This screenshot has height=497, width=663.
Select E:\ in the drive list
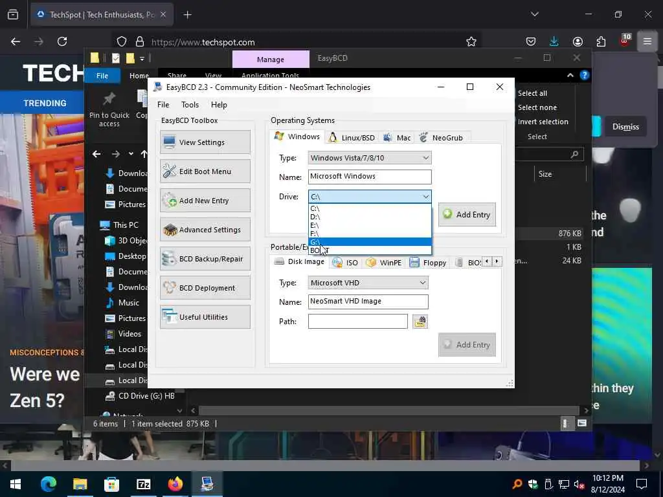point(370,225)
